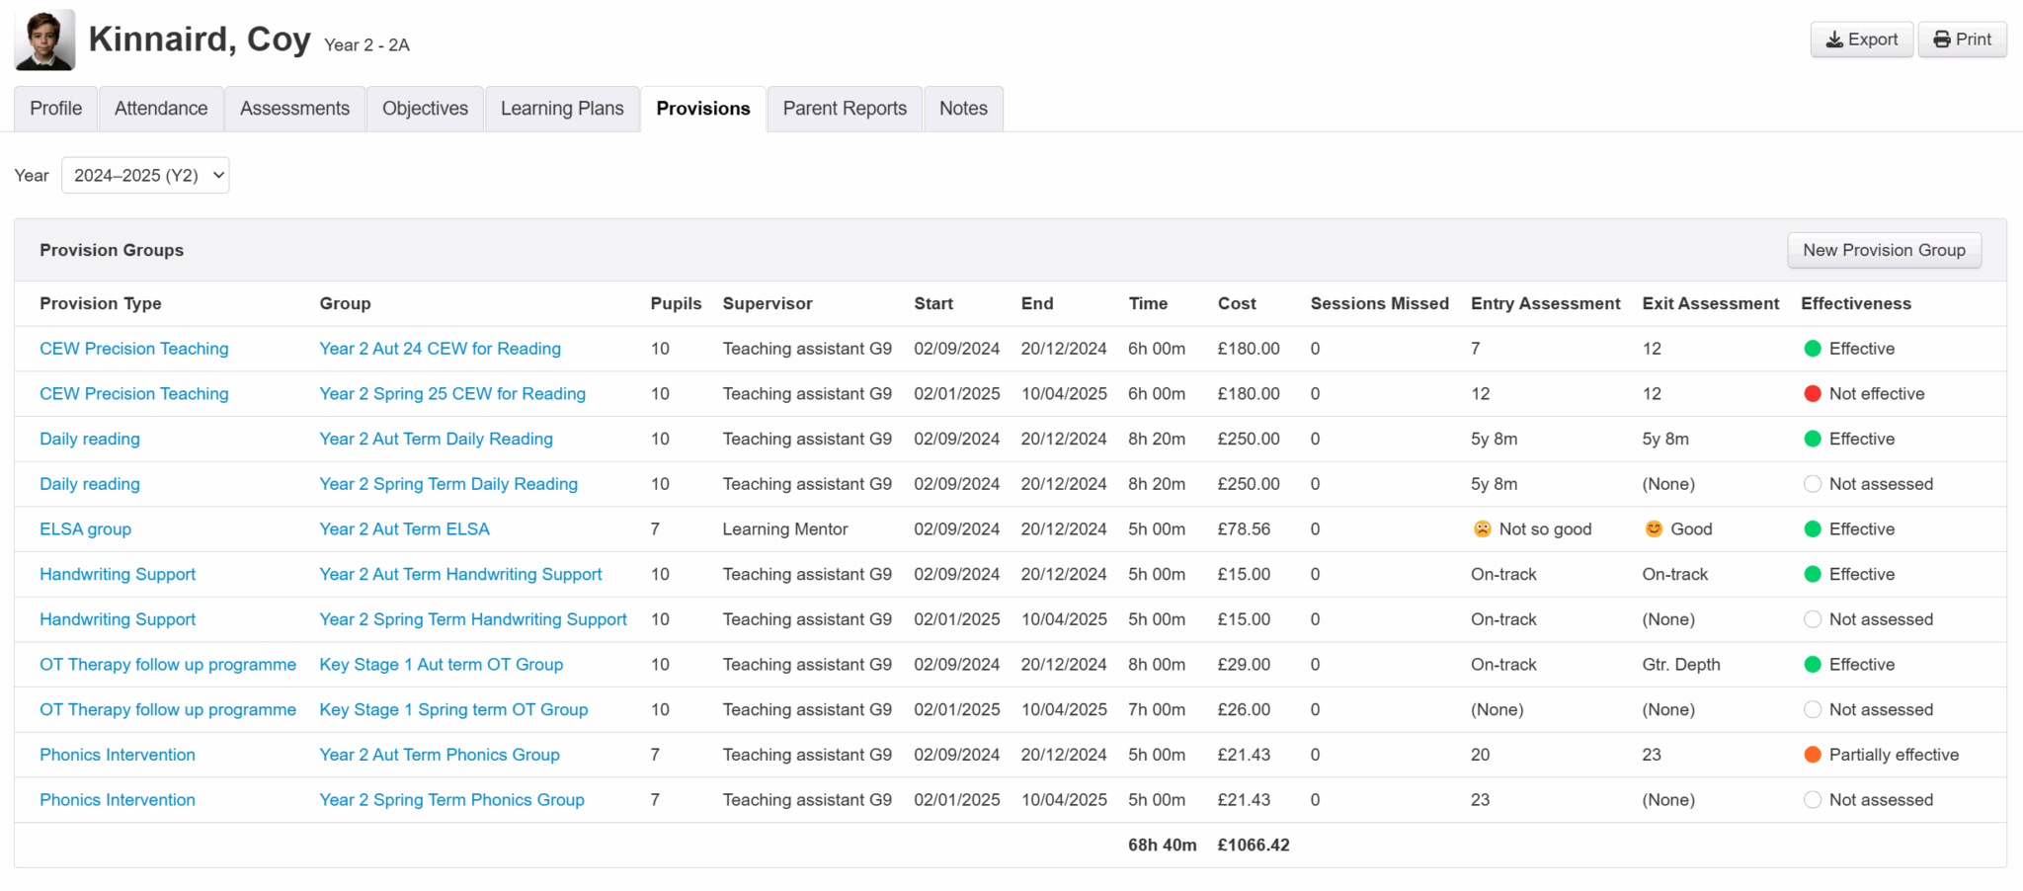Image resolution: width=2023 pixels, height=891 pixels.
Task: Click the red Not effective status dot
Action: 1813,394
